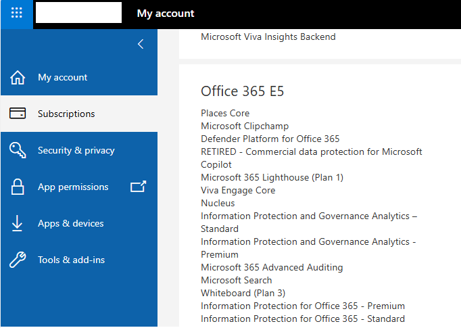Click the key icon for Security & privacy
This screenshot has width=461, height=328.
coord(18,150)
